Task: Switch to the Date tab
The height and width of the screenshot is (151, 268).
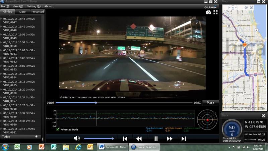Action: (x=22, y=12)
